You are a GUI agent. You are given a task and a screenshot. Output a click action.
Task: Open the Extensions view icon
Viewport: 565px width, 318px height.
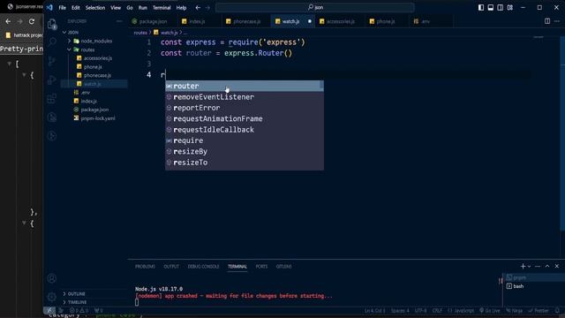click(x=52, y=98)
